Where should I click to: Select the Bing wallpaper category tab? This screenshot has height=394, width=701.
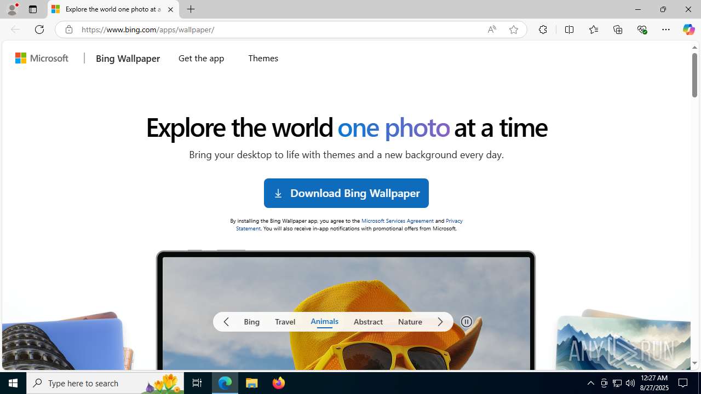click(252, 322)
